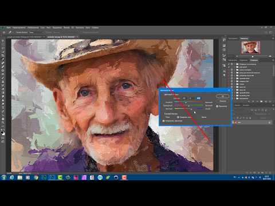The height and width of the screenshot is (206, 275).
Task: Click the highlighted third Color Levels field
Action: pyautogui.click(x=199, y=98)
